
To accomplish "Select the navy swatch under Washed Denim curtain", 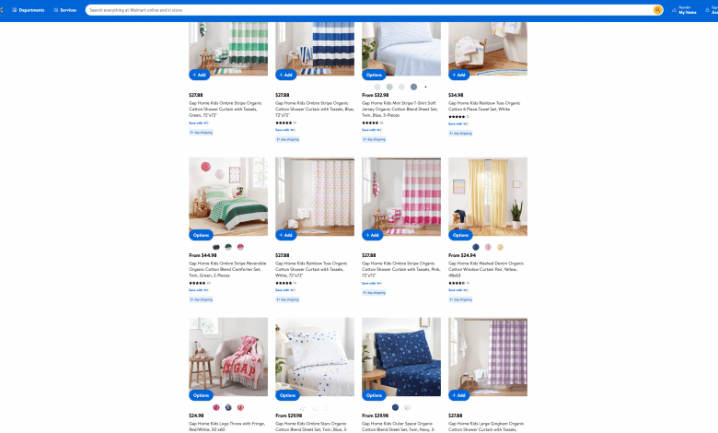I will pos(476,247).
